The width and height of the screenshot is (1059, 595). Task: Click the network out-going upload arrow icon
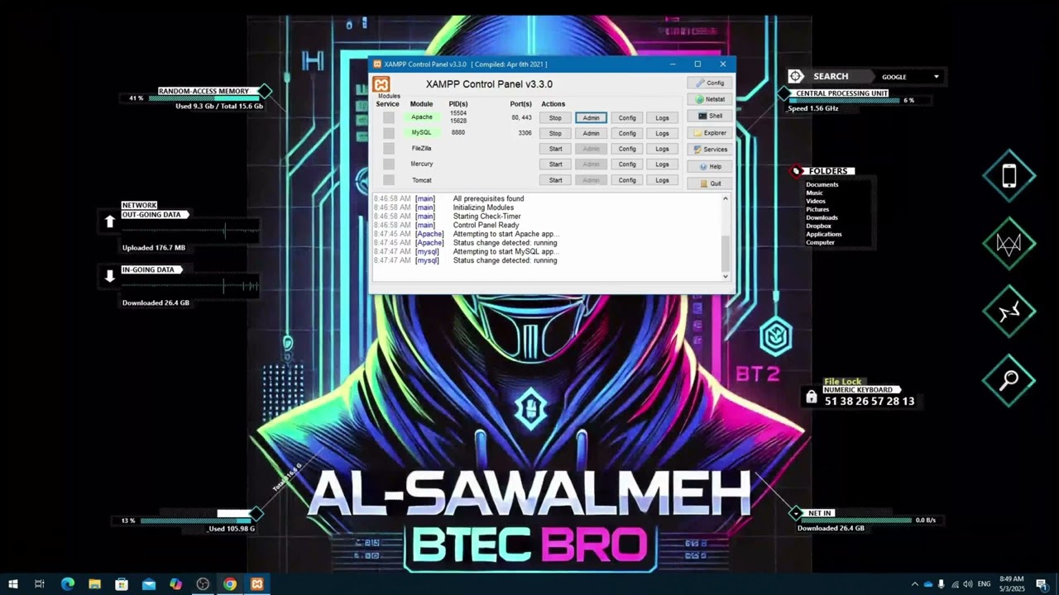coord(110,221)
